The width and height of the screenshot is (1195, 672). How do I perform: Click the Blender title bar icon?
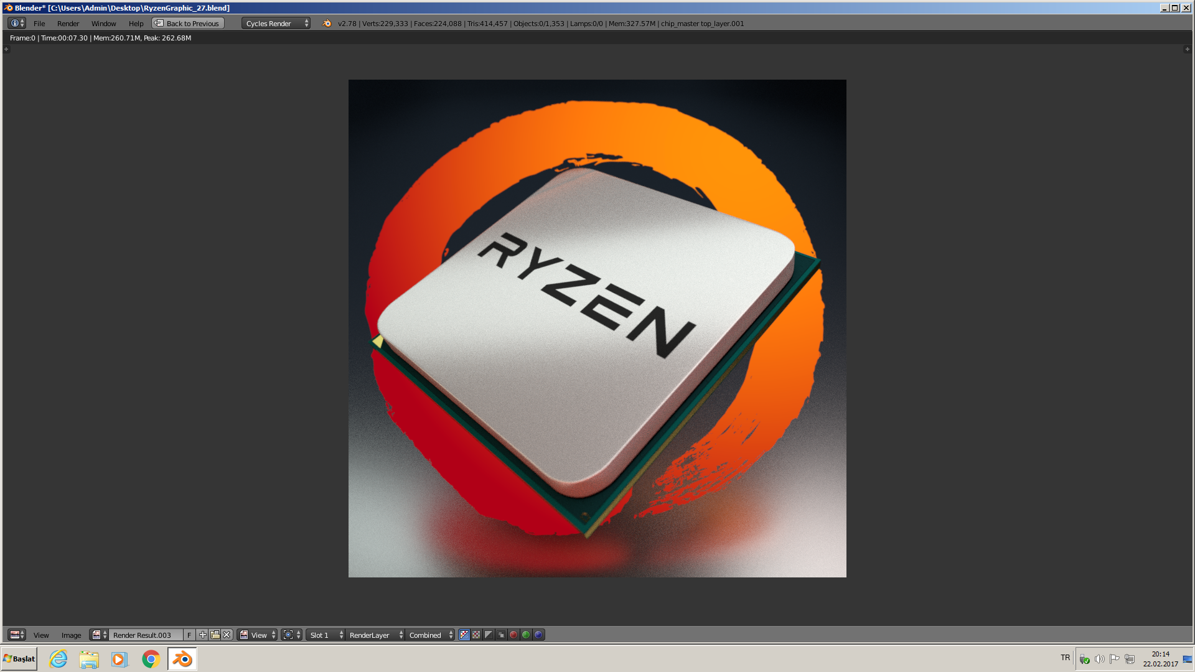(x=8, y=8)
